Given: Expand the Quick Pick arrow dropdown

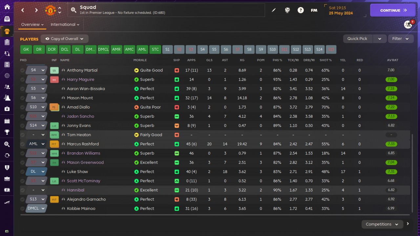Looking at the screenshot, I should 380,39.
